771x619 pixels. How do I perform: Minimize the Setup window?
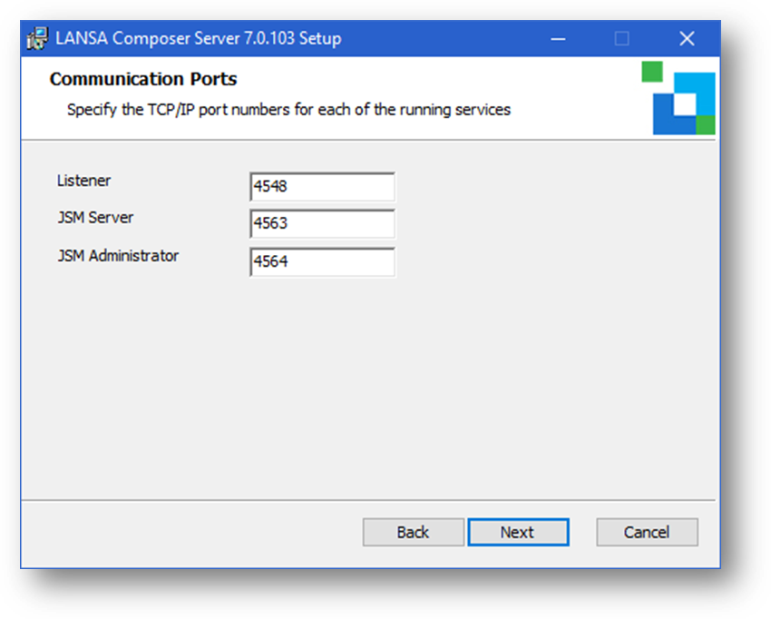[555, 39]
